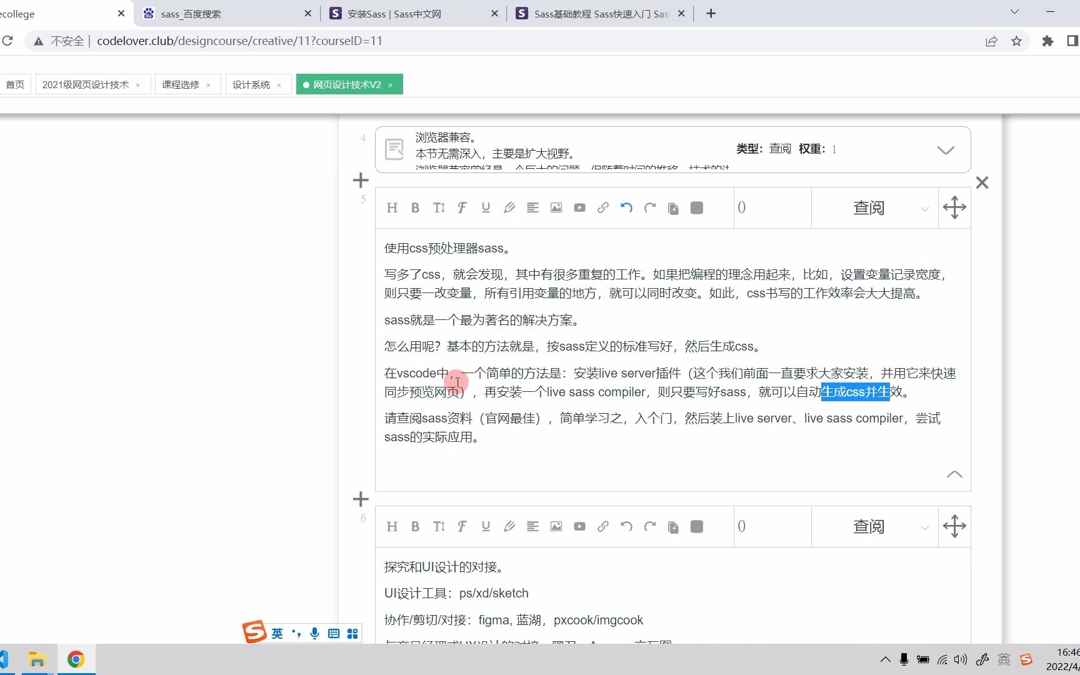The width and height of the screenshot is (1080, 675).
Task: Share page via address bar icon
Action: (x=992, y=41)
